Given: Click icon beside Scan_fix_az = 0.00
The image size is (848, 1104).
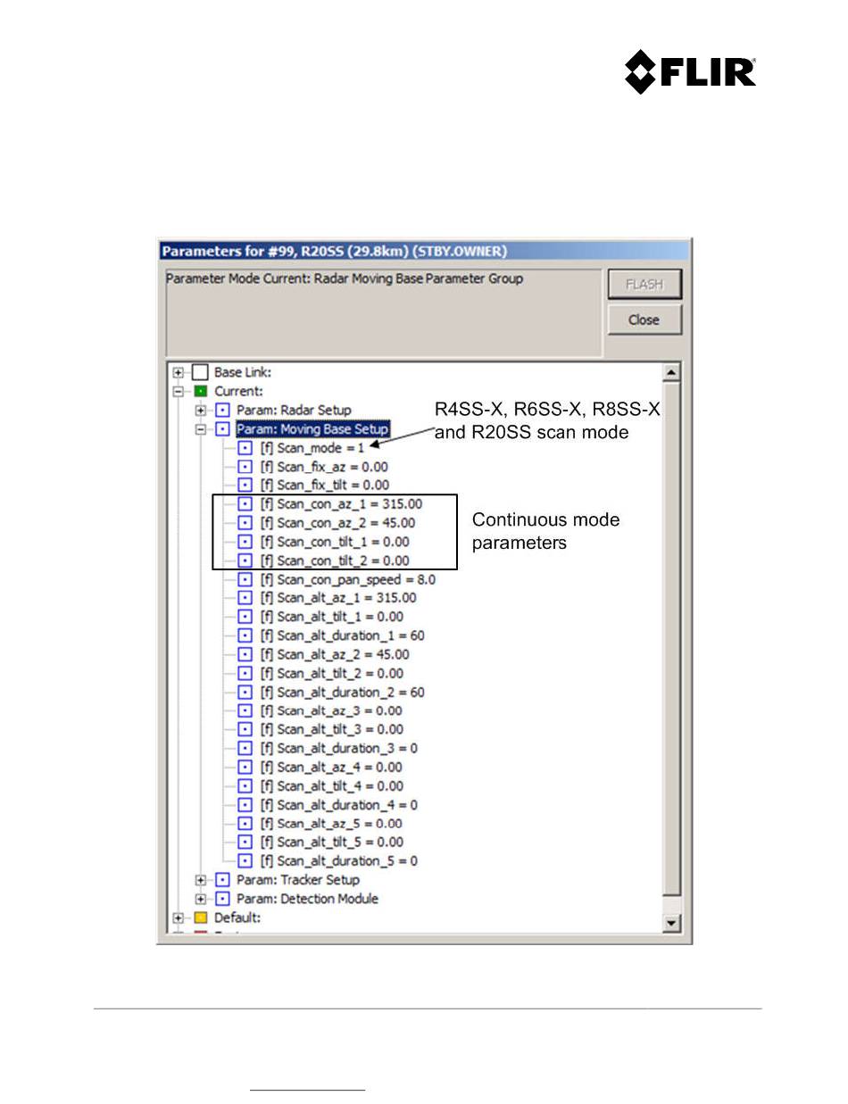Looking at the screenshot, I should 245,467.
